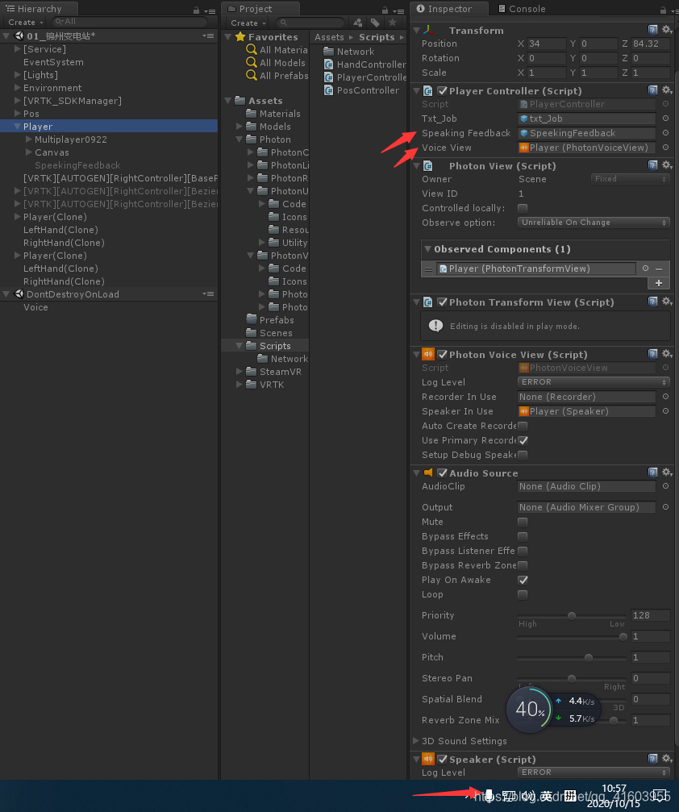Viewport: 679px width, 812px height.
Task: Adjust Pitch slider handle
Action: coord(589,657)
